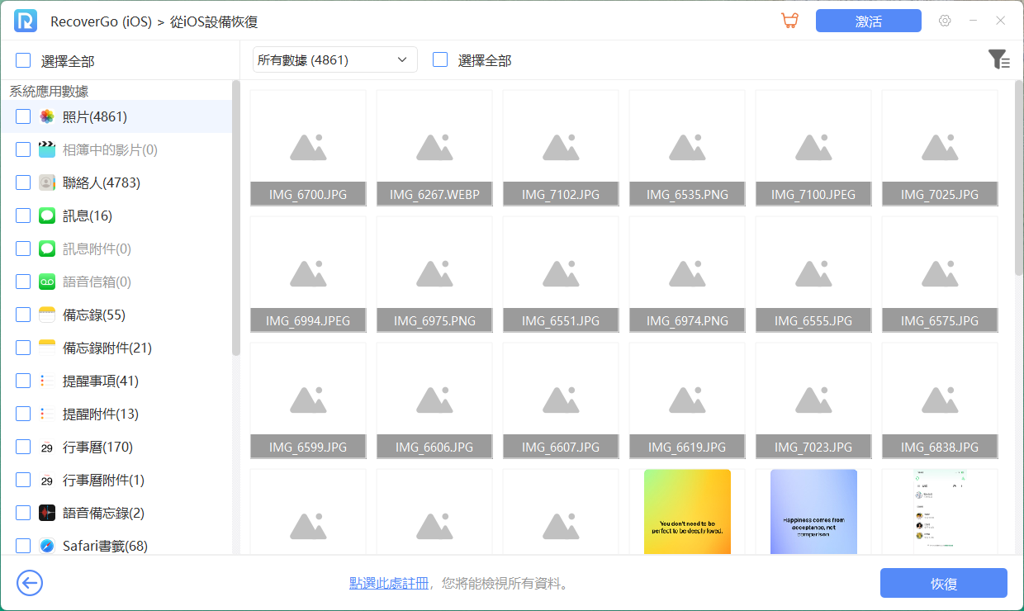Tick the sidebar 選擇全部 checkbox

point(23,60)
